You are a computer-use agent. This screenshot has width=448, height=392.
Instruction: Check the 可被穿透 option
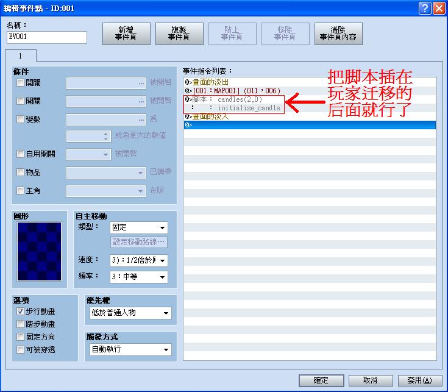pos(20,349)
